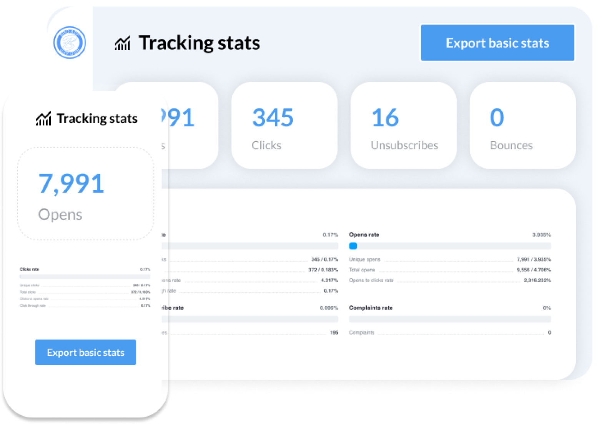
Task: Open the 0 Bounces stat card
Action: click(522, 125)
